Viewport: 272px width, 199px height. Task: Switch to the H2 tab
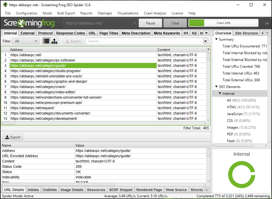pyautogui.click(x=194, y=33)
